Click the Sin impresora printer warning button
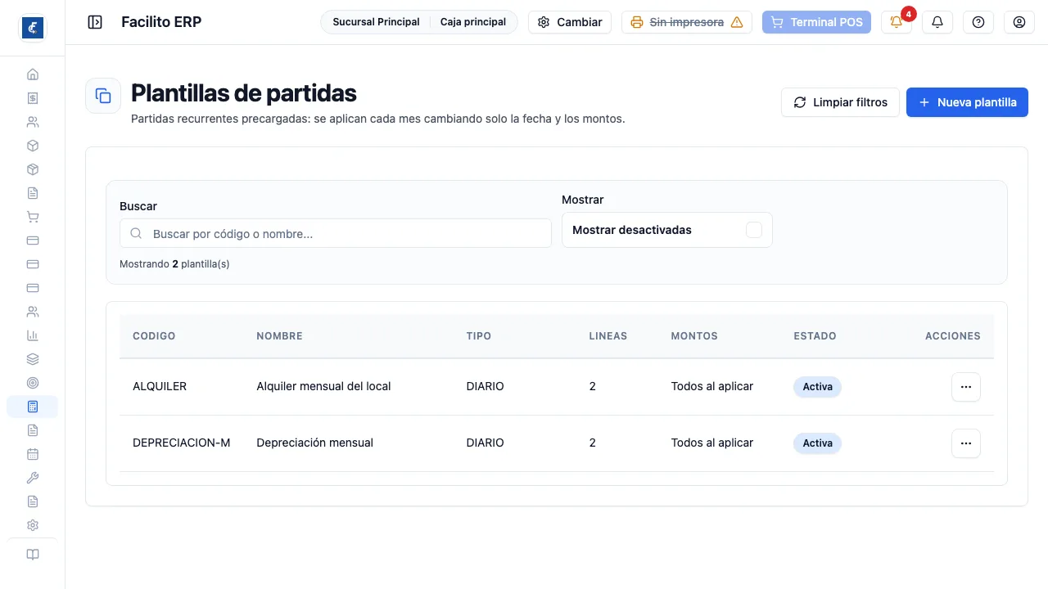 (x=687, y=22)
